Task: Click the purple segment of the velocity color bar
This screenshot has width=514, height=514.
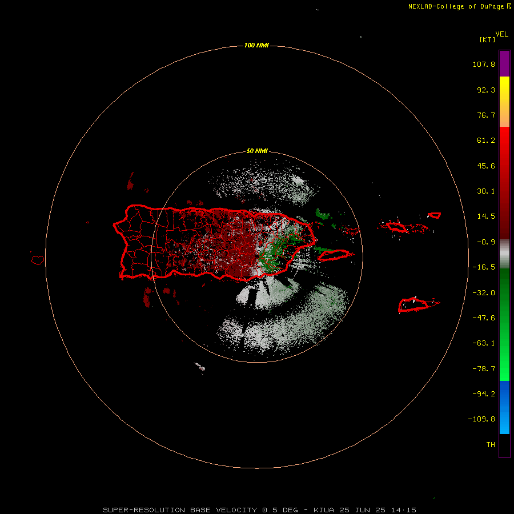Action: (504, 63)
